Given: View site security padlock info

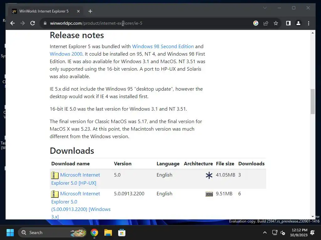Looking at the screenshot, I should tap(45, 23).
